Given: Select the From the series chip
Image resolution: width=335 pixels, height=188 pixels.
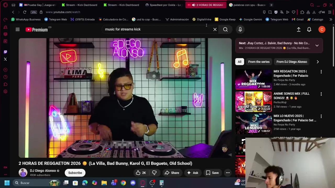Looking at the screenshot, I should pyautogui.click(x=259, y=62).
